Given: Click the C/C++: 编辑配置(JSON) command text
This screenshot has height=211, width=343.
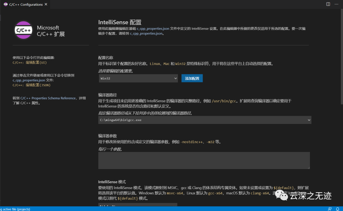Looking at the screenshot, I should [x=31, y=85].
